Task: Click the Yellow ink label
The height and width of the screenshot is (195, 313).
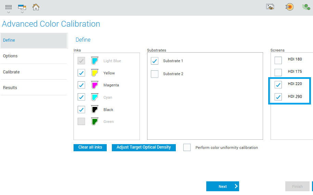Action: [109, 73]
